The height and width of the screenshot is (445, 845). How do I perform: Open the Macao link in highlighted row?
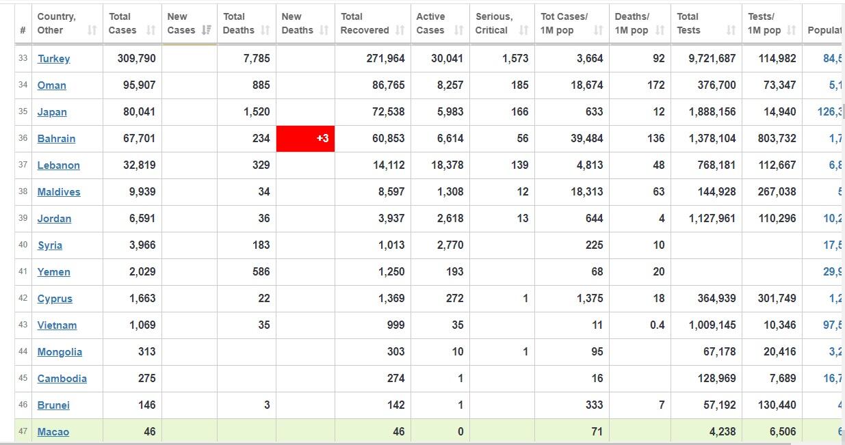53,432
